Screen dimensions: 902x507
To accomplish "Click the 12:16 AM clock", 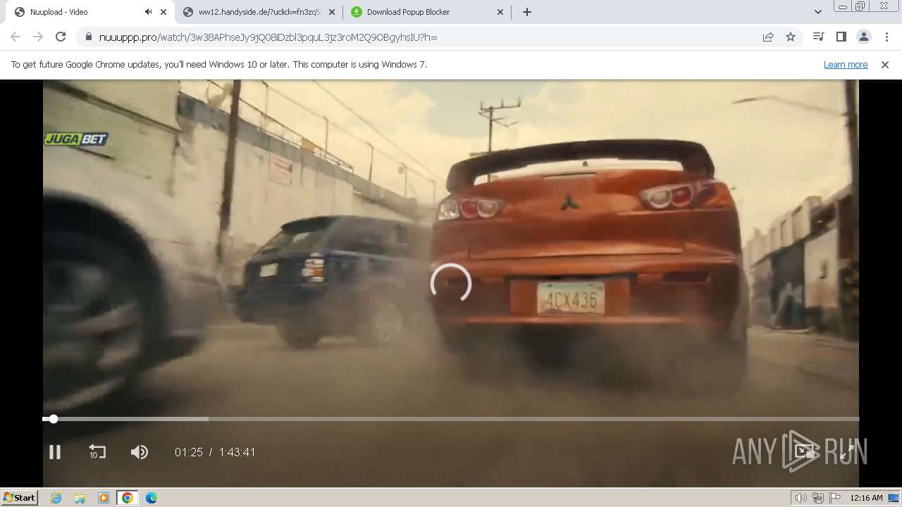I will click(866, 498).
